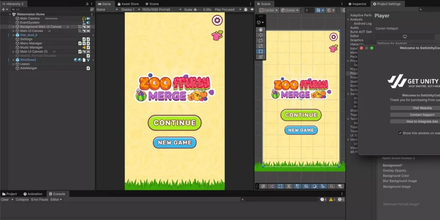
Task: Click the settings gear in Game view
Action: click(217, 20)
